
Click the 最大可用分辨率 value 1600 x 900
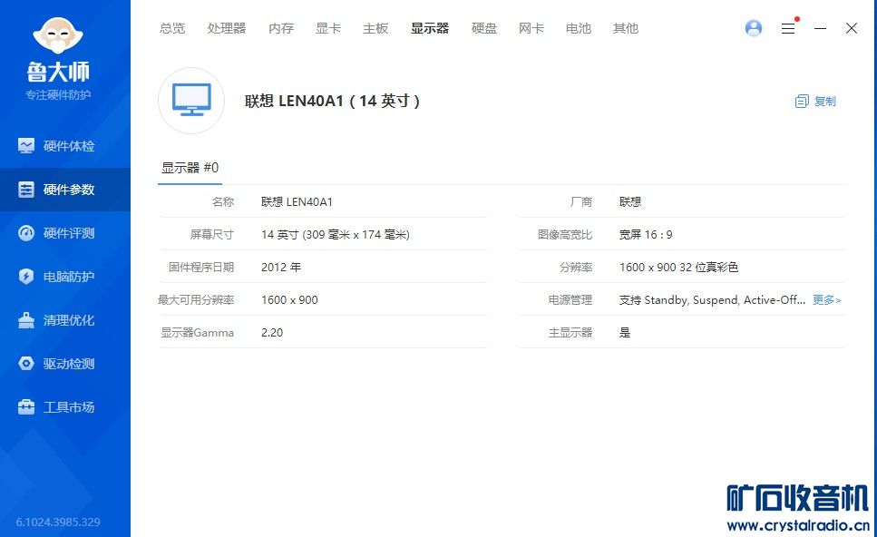pyautogui.click(x=289, y=300)
